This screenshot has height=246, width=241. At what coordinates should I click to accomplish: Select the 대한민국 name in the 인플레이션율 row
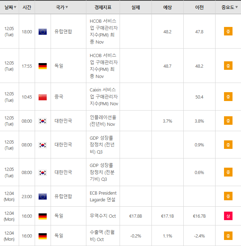63,121
